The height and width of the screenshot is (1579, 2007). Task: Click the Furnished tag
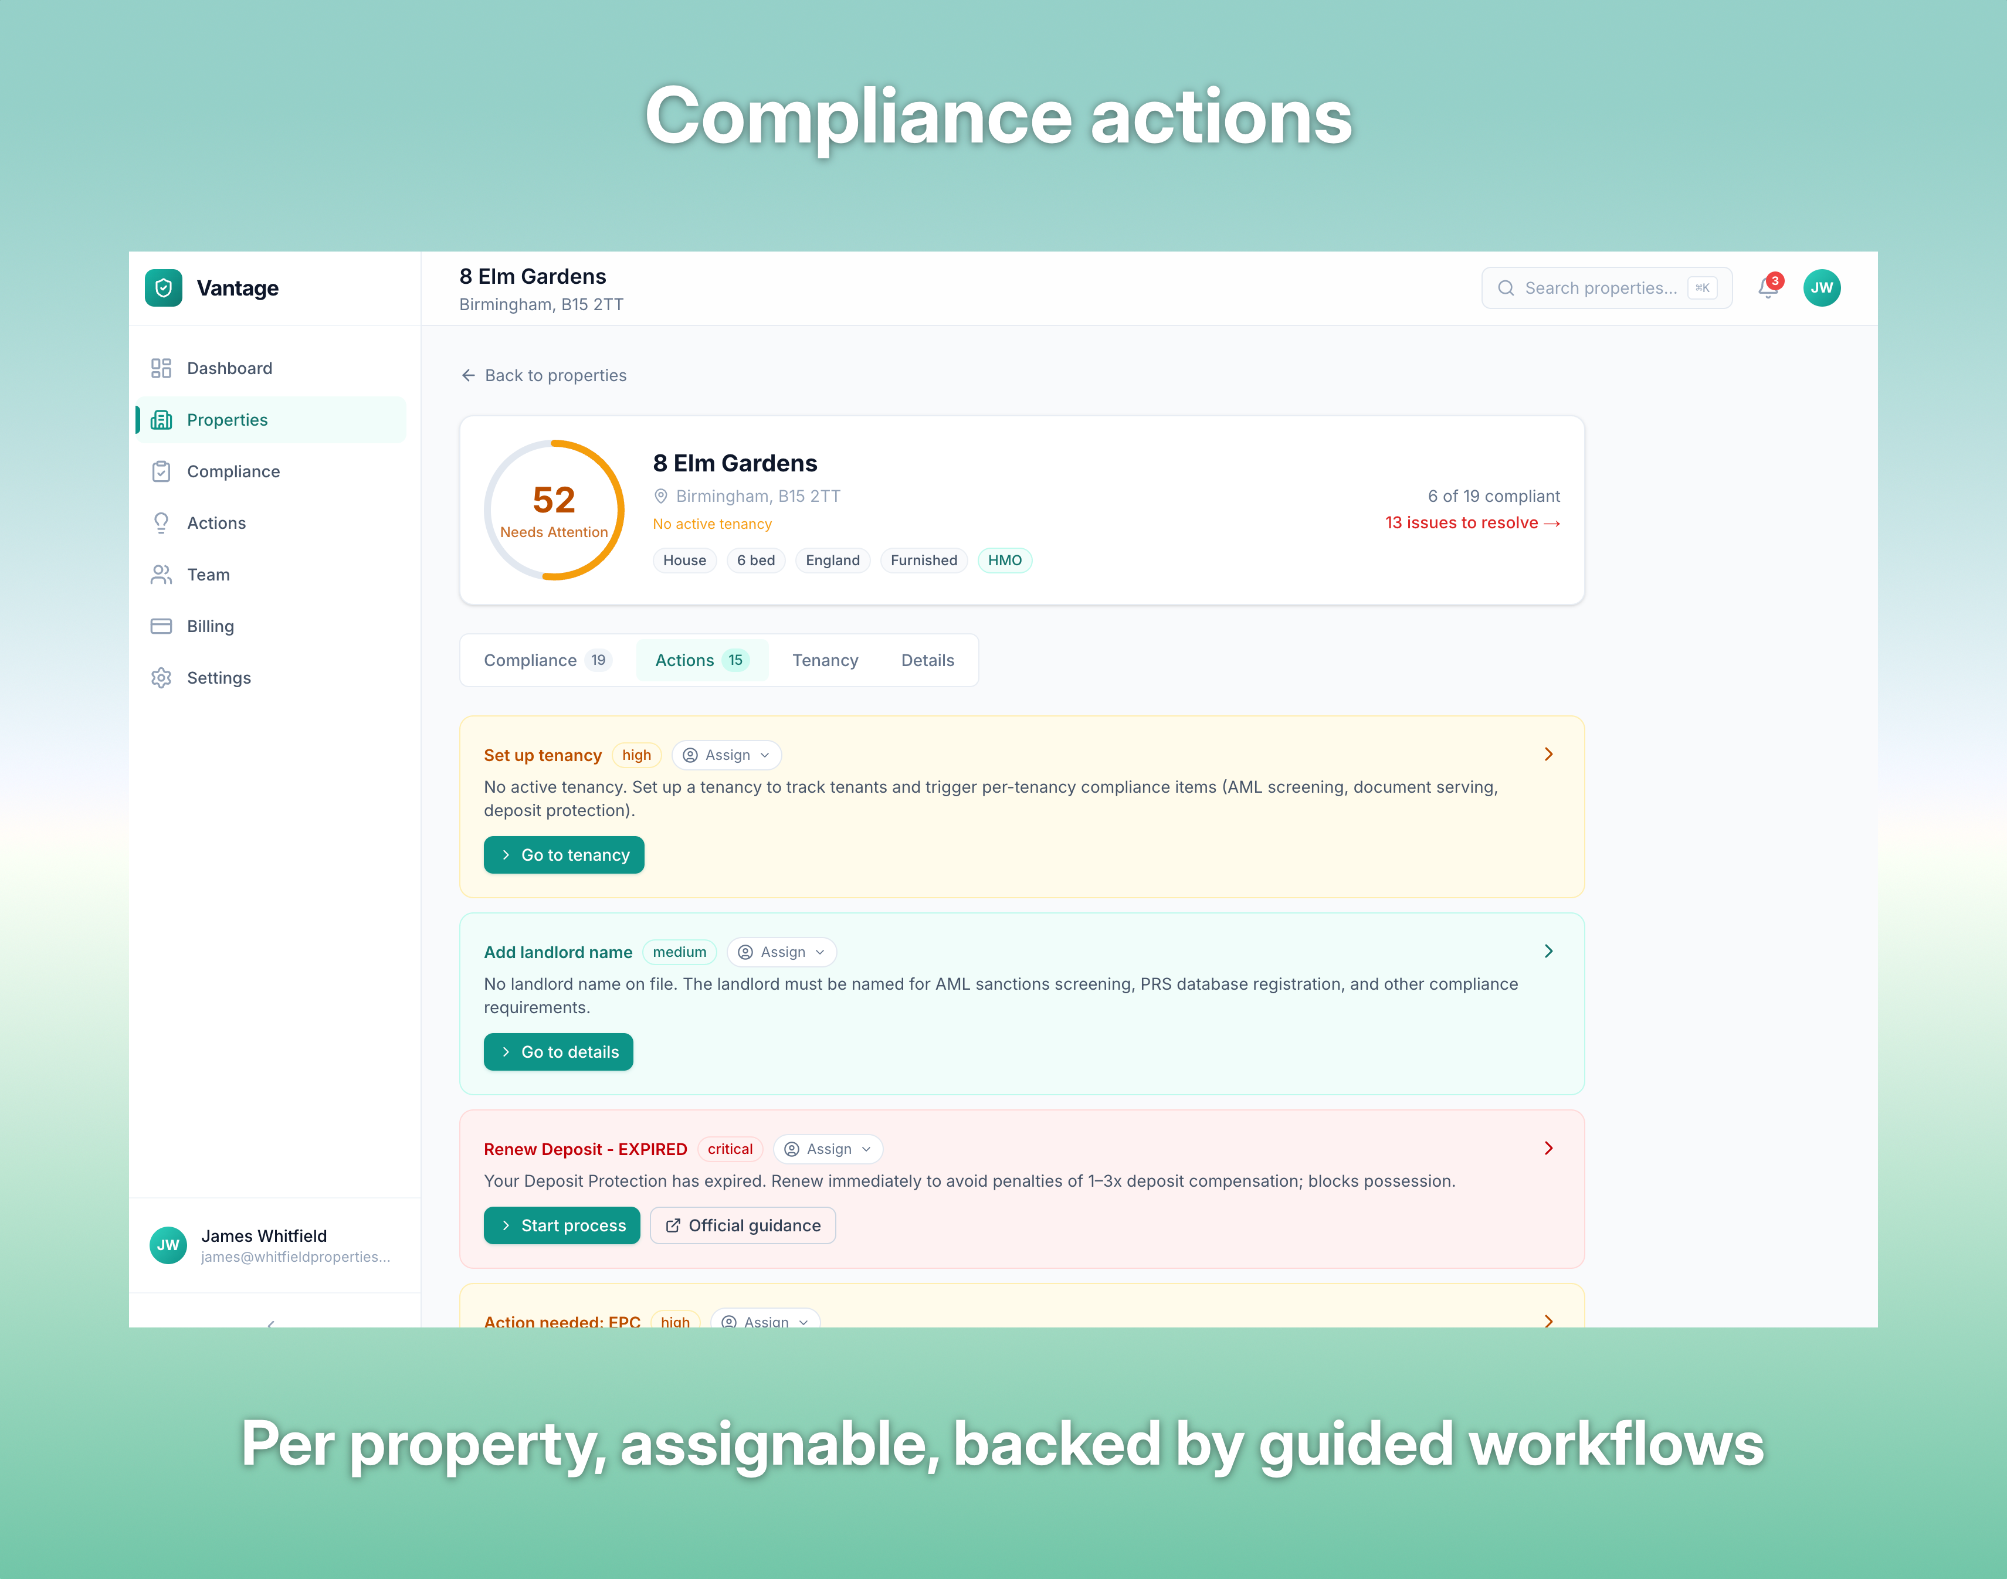click(x=924, y=560)
